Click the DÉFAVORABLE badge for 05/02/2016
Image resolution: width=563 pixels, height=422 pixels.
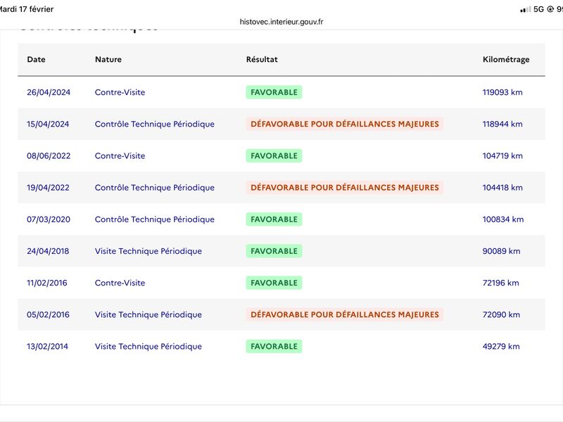coord(344,315)
